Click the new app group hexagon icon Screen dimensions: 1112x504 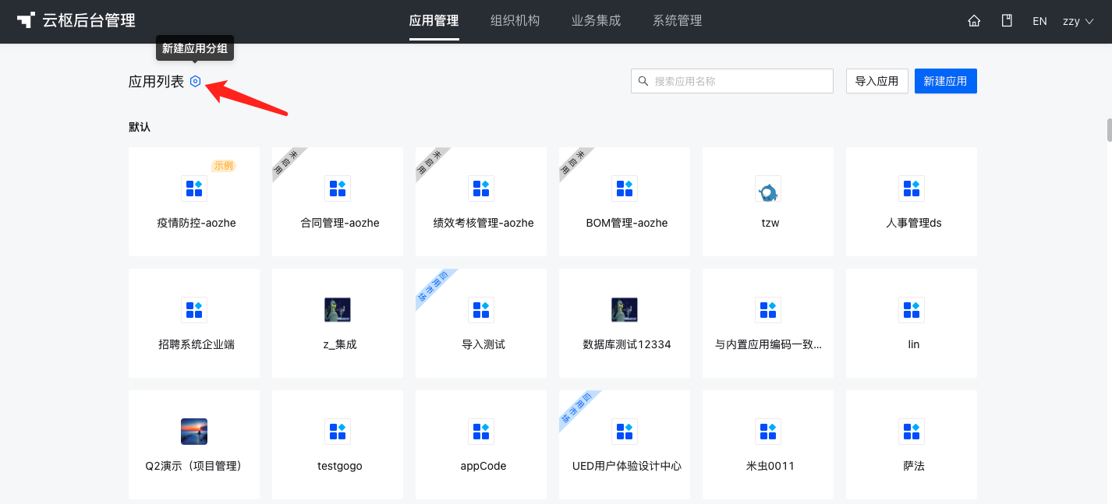pyautogui.click(x=195, y=81)
